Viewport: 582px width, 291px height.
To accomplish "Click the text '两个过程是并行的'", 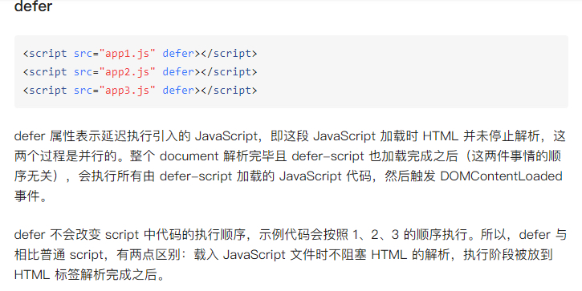I will click(x=65, y=156).
